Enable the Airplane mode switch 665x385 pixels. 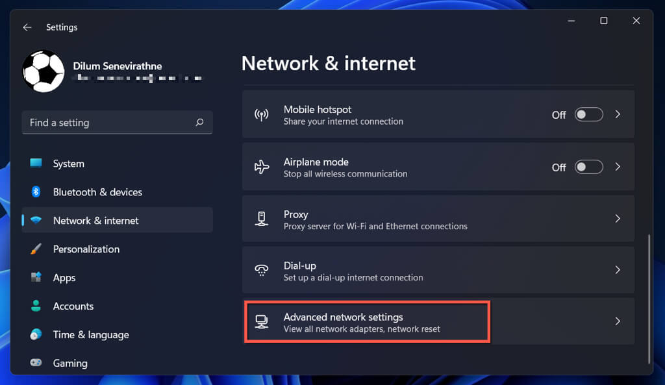(589, 168)
